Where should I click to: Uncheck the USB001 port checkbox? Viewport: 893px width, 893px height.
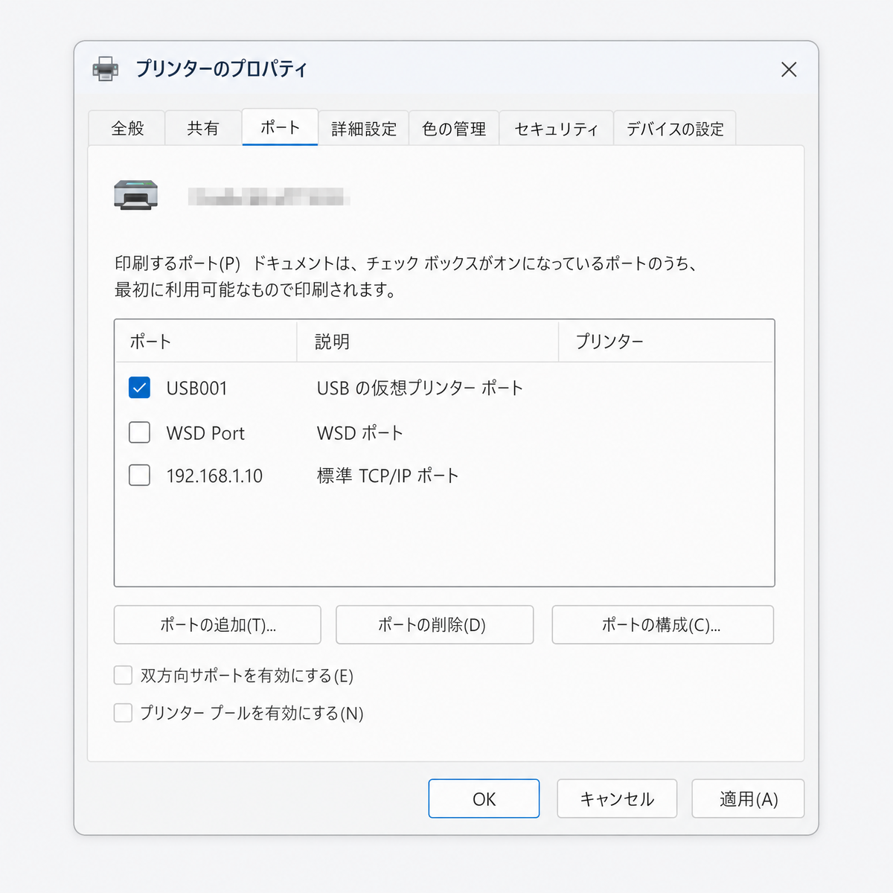click(x=139, y=388)
